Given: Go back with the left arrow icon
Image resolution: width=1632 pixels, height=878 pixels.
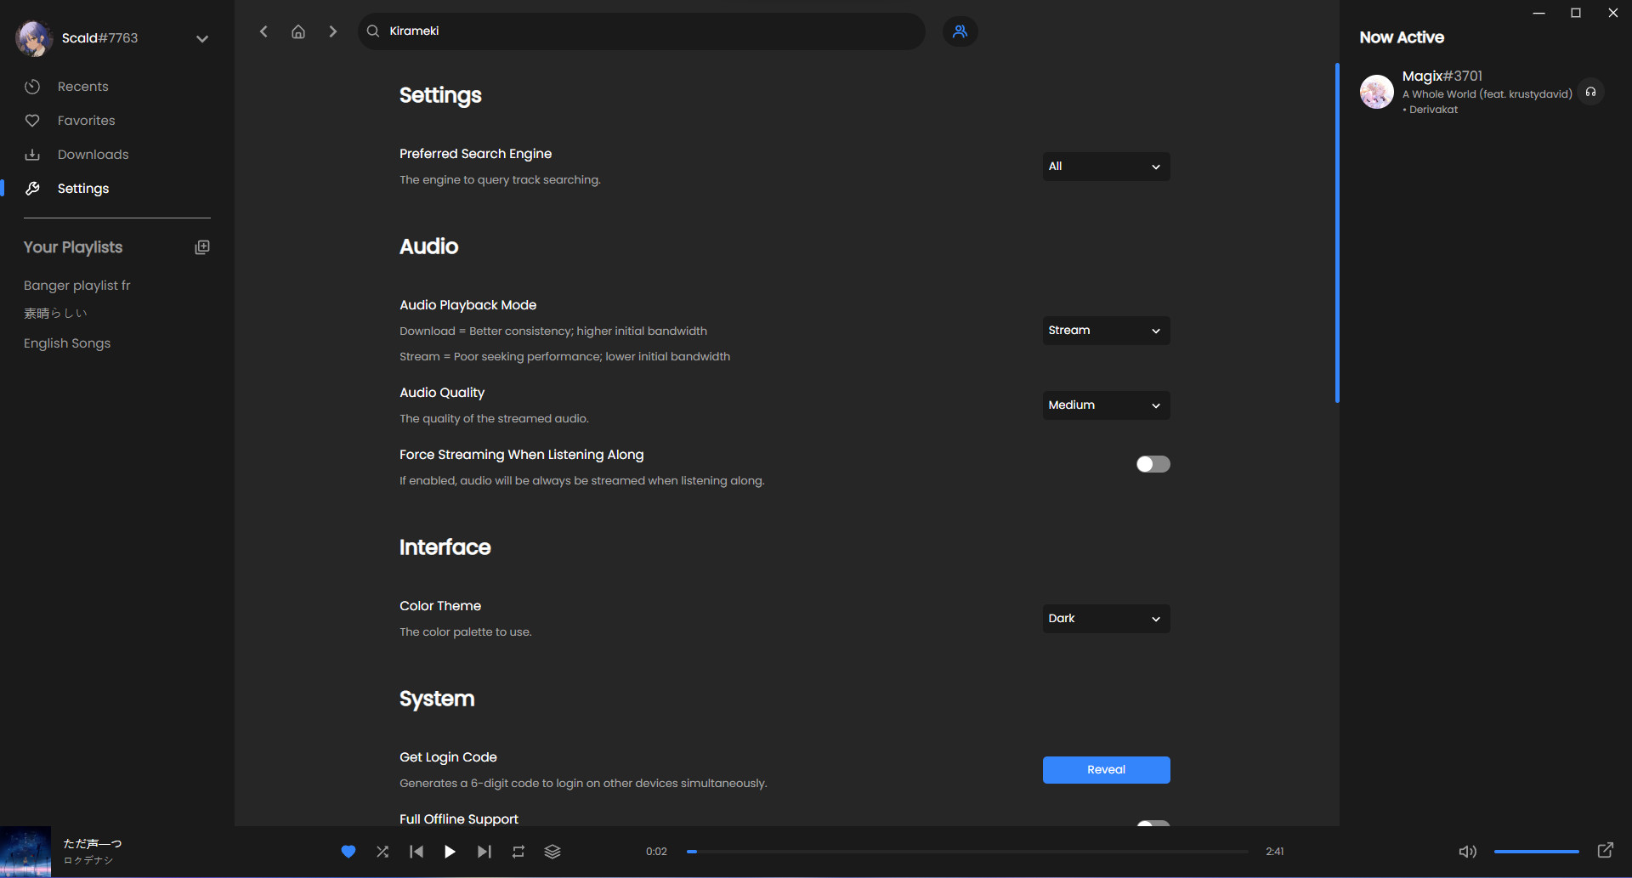Looking at the screenshot, I should [x=263, y=31].
